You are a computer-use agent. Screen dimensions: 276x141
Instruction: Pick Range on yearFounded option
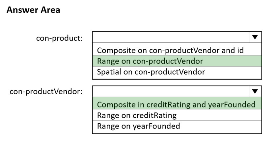(177, 126)
